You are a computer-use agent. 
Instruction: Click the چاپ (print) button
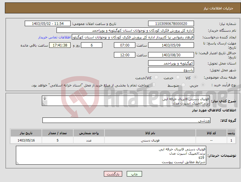coord(134,174)
